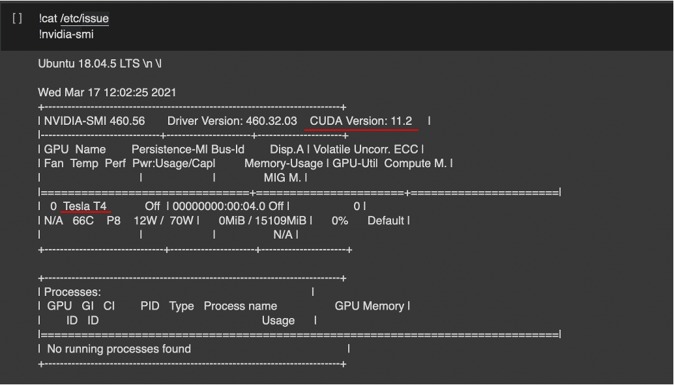Click the No running processes found message

[119, 349]
